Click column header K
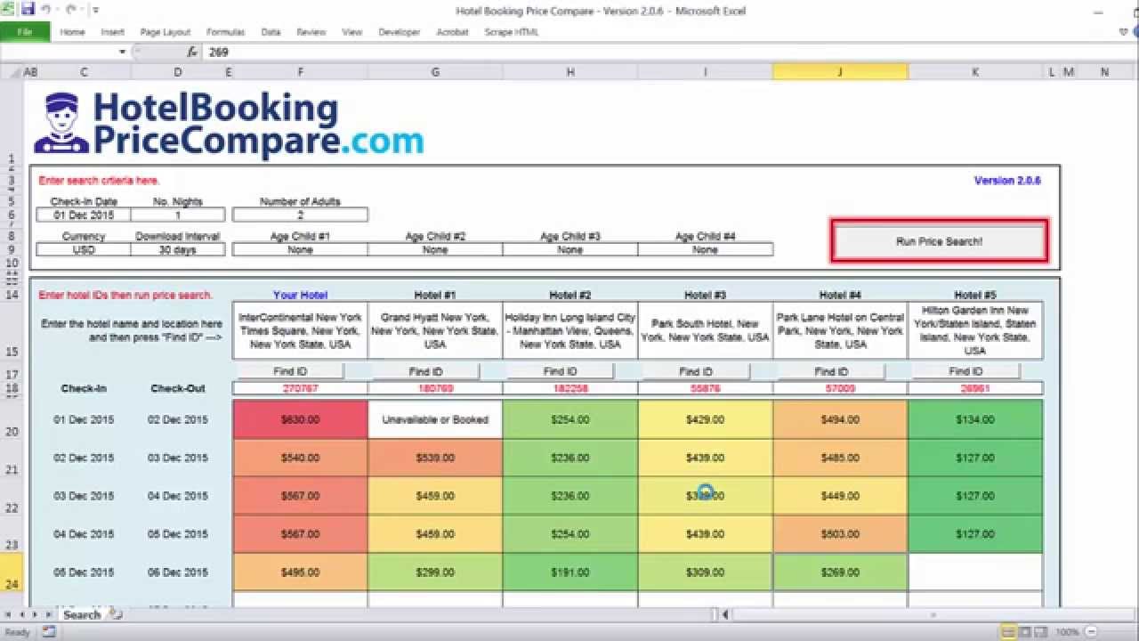 975,72
